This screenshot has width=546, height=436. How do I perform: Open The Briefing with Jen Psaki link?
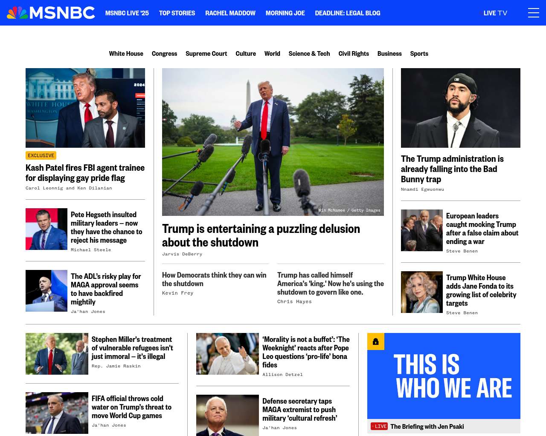click(427, 426)
